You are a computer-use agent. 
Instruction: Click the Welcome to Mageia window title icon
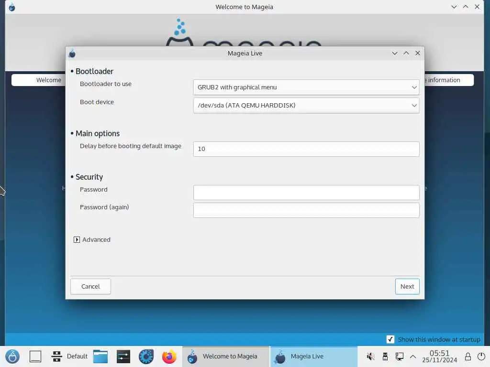(12, 7)
